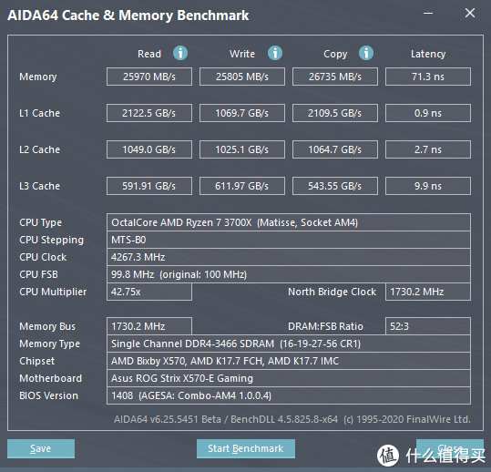Select the Memory Write 25805 MB/s field
This screenshot has height=472, width=491.
(242, 77)
